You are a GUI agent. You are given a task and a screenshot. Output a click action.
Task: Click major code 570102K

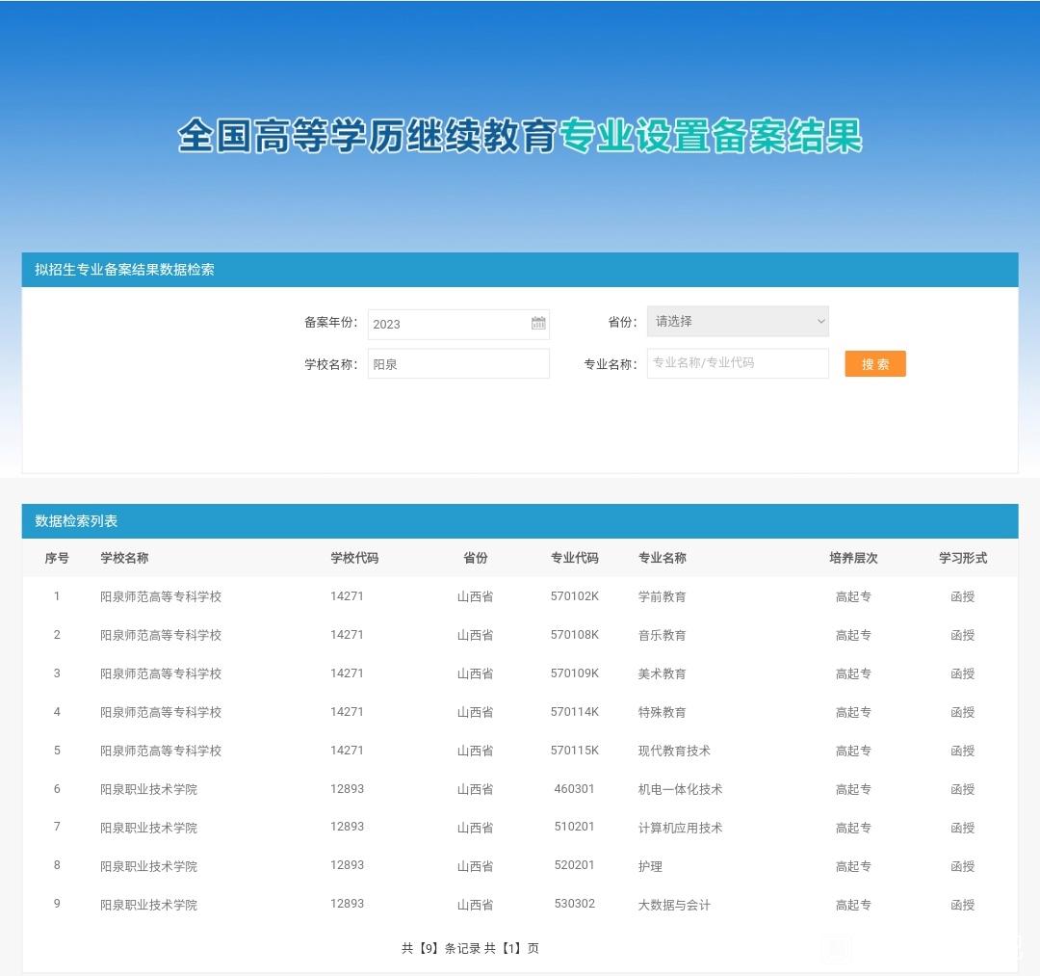click(574, 595)
